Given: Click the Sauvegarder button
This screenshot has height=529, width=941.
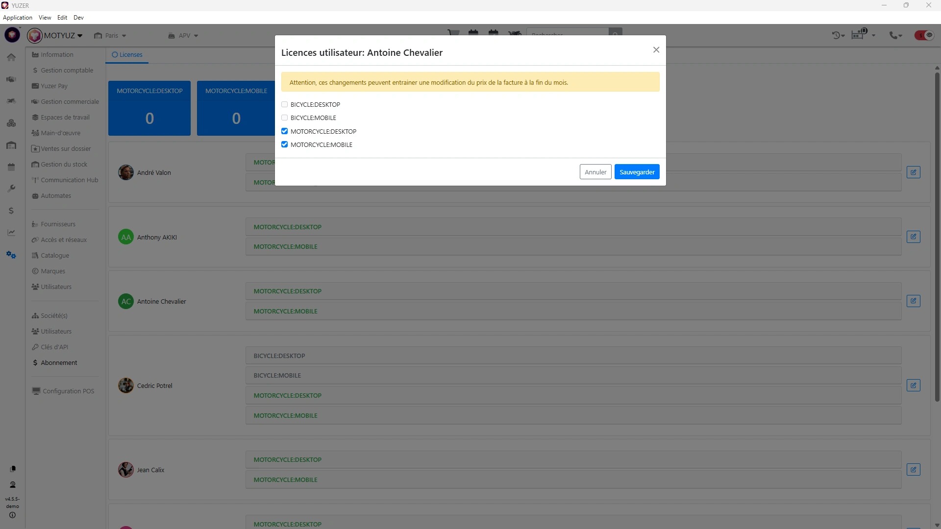Looking at the screenshot, I should pos(637,172).
